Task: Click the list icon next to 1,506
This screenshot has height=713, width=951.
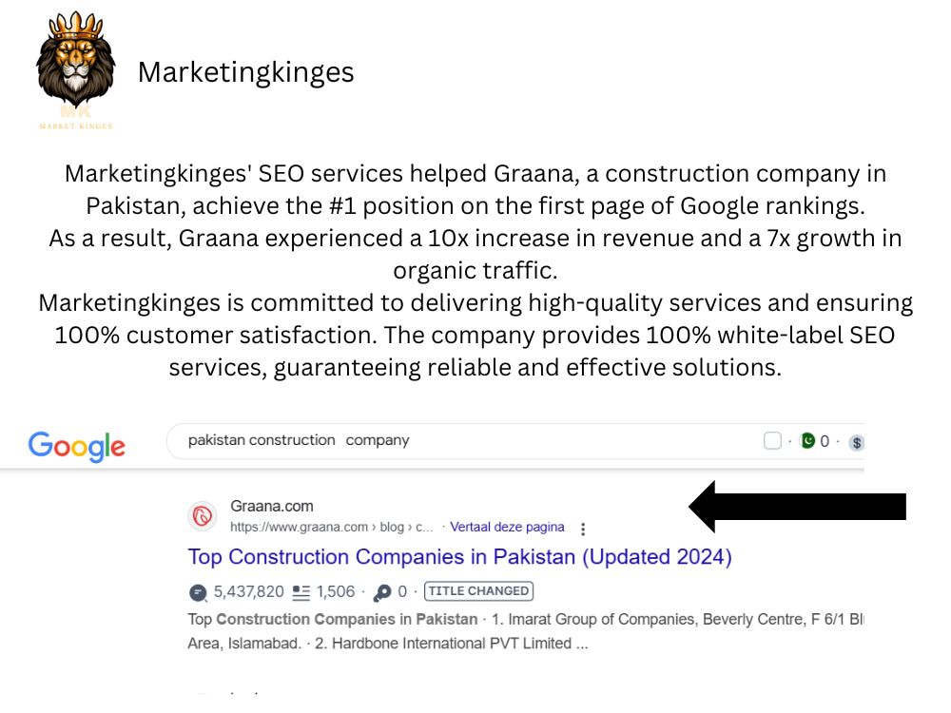Action: [301, 592]
